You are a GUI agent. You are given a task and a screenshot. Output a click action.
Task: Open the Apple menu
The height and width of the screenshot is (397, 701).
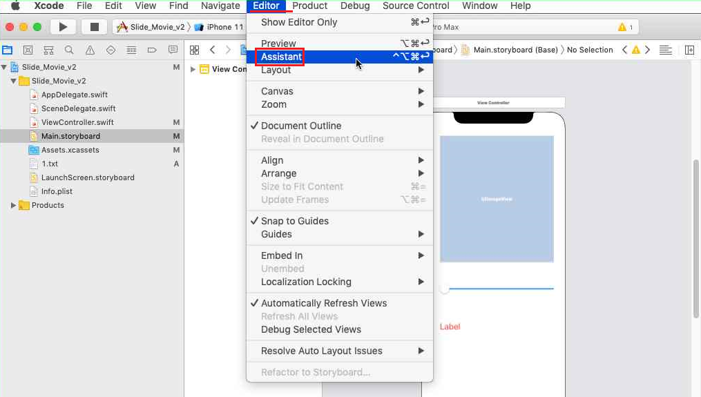(15, 6)
